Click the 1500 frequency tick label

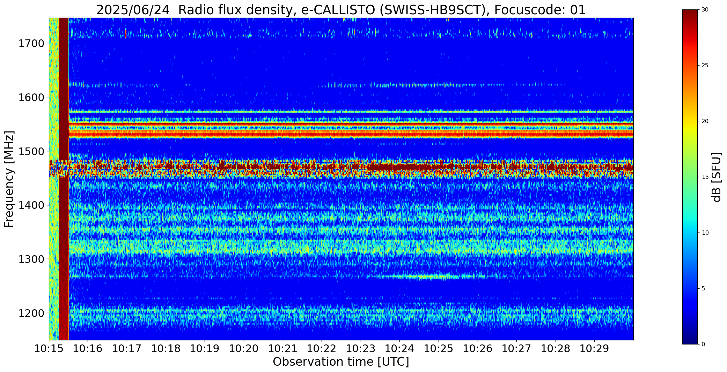coord(31,151)
